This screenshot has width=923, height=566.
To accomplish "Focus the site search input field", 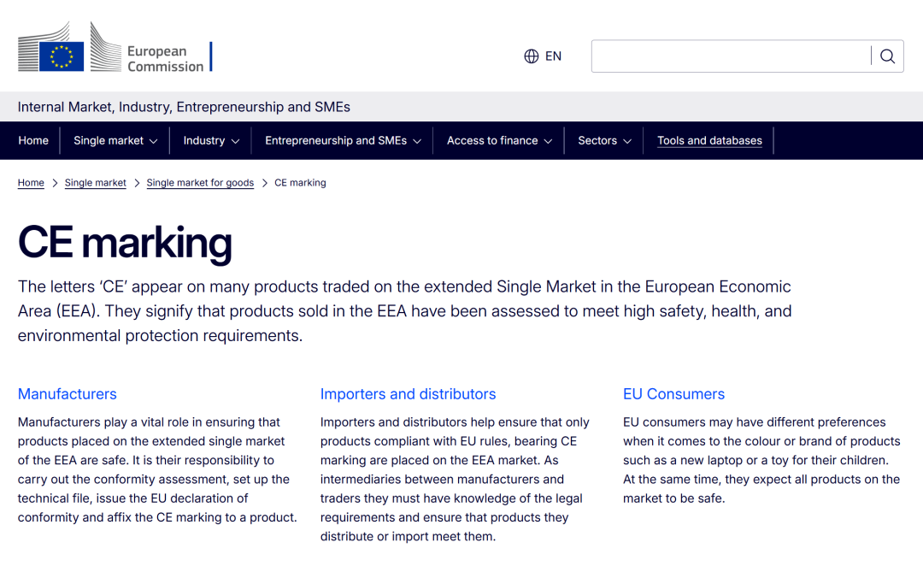I will [731, 56].
